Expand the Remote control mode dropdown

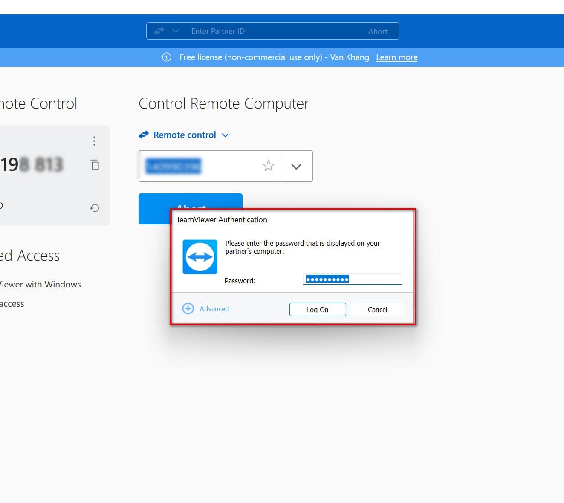coord(226,135)
